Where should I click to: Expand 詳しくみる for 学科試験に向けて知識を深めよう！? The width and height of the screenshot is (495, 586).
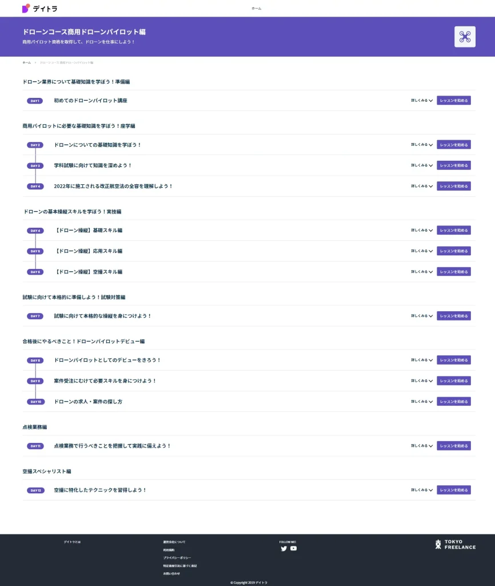[x=421, y=165]
